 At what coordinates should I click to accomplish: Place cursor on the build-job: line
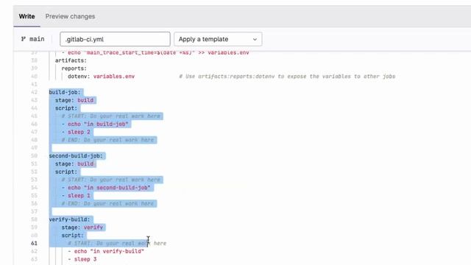65,92
